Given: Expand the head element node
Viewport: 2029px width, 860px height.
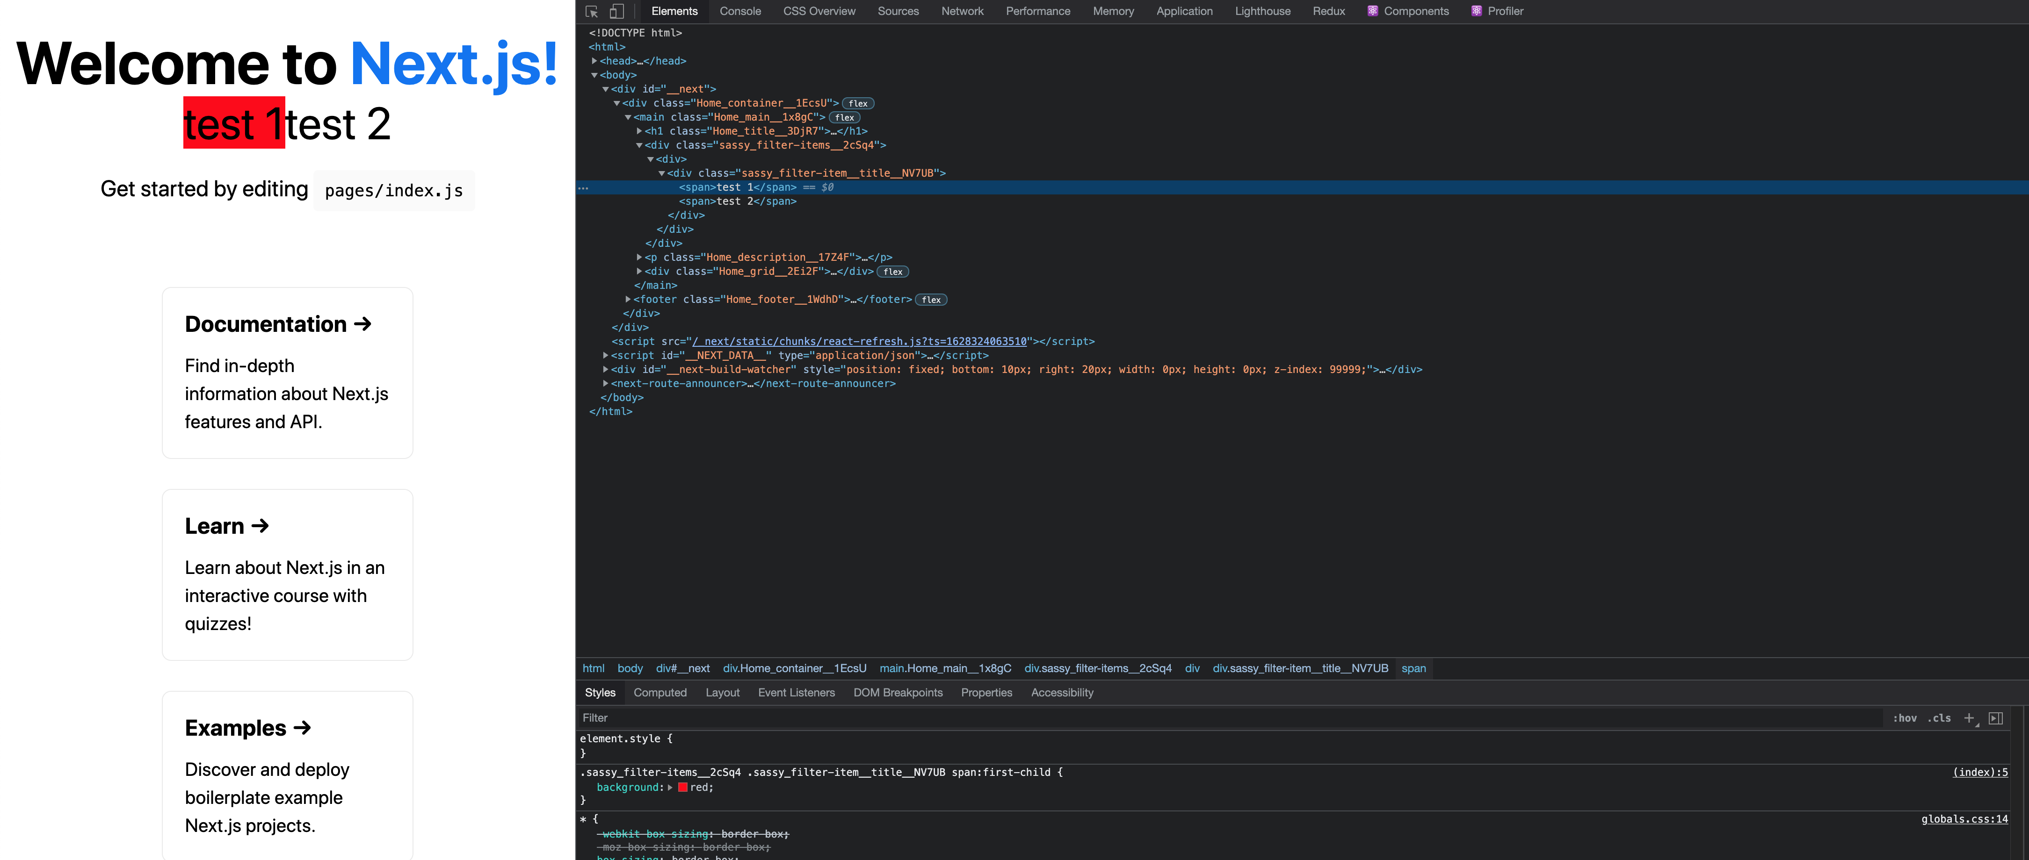Looking at the screenshot, I should [594, 61].
